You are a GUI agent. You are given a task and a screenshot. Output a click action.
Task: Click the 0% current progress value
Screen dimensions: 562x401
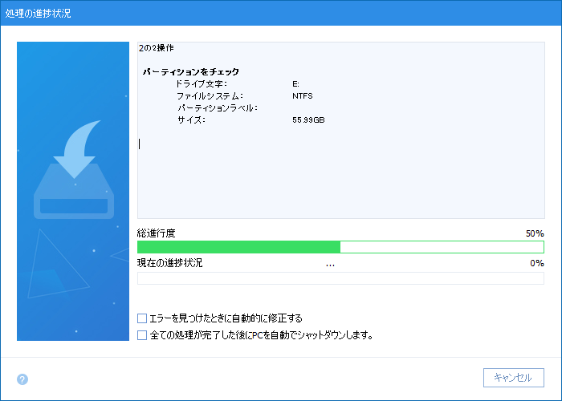coord(537,263)
